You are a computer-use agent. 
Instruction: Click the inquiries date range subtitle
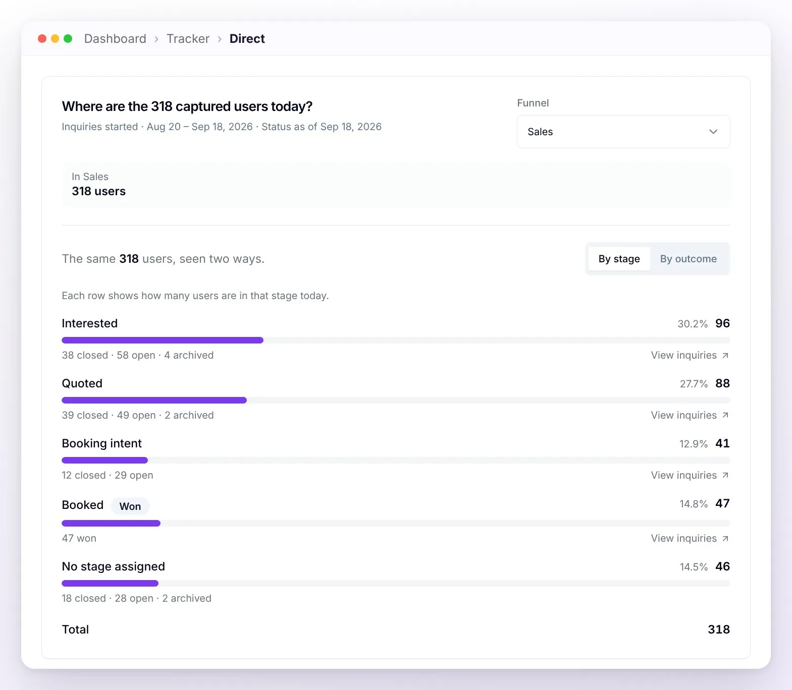tap(222, 127)
